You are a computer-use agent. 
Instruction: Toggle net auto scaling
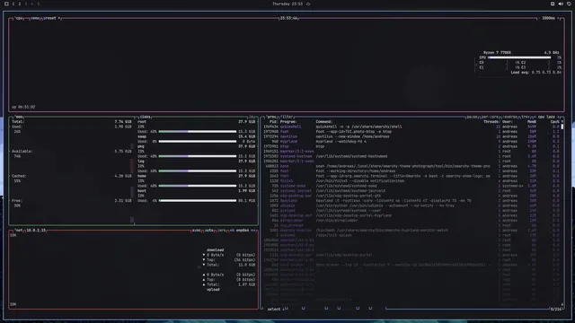209,231
